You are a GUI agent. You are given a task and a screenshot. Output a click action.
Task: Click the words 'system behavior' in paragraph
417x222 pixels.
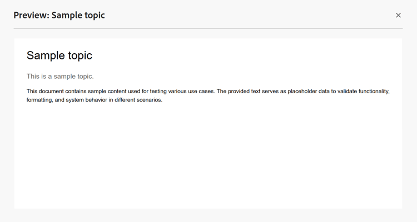click(x=83, y=100)
